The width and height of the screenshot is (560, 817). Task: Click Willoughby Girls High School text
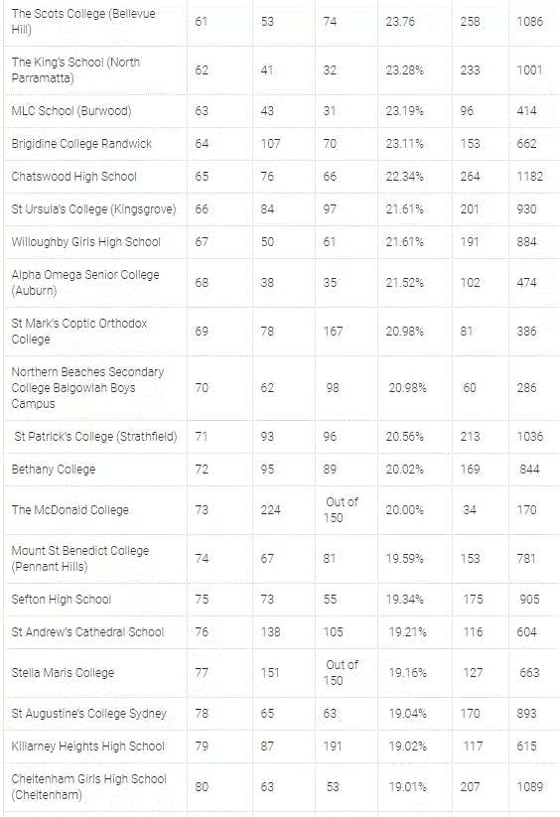[x=86, y=242]
